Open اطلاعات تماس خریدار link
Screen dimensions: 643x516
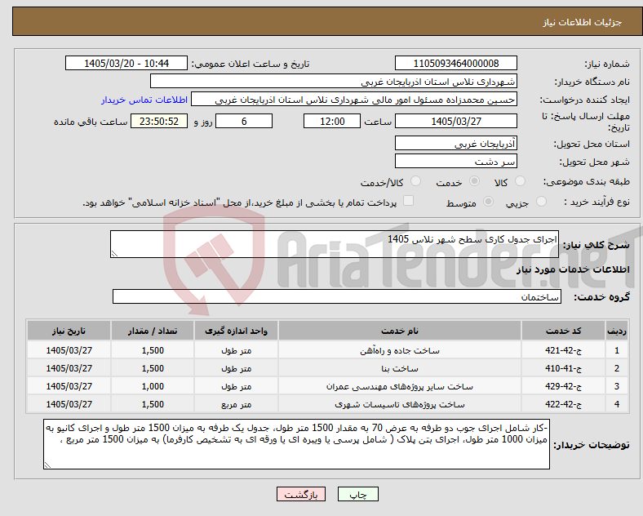pos(144,100)
